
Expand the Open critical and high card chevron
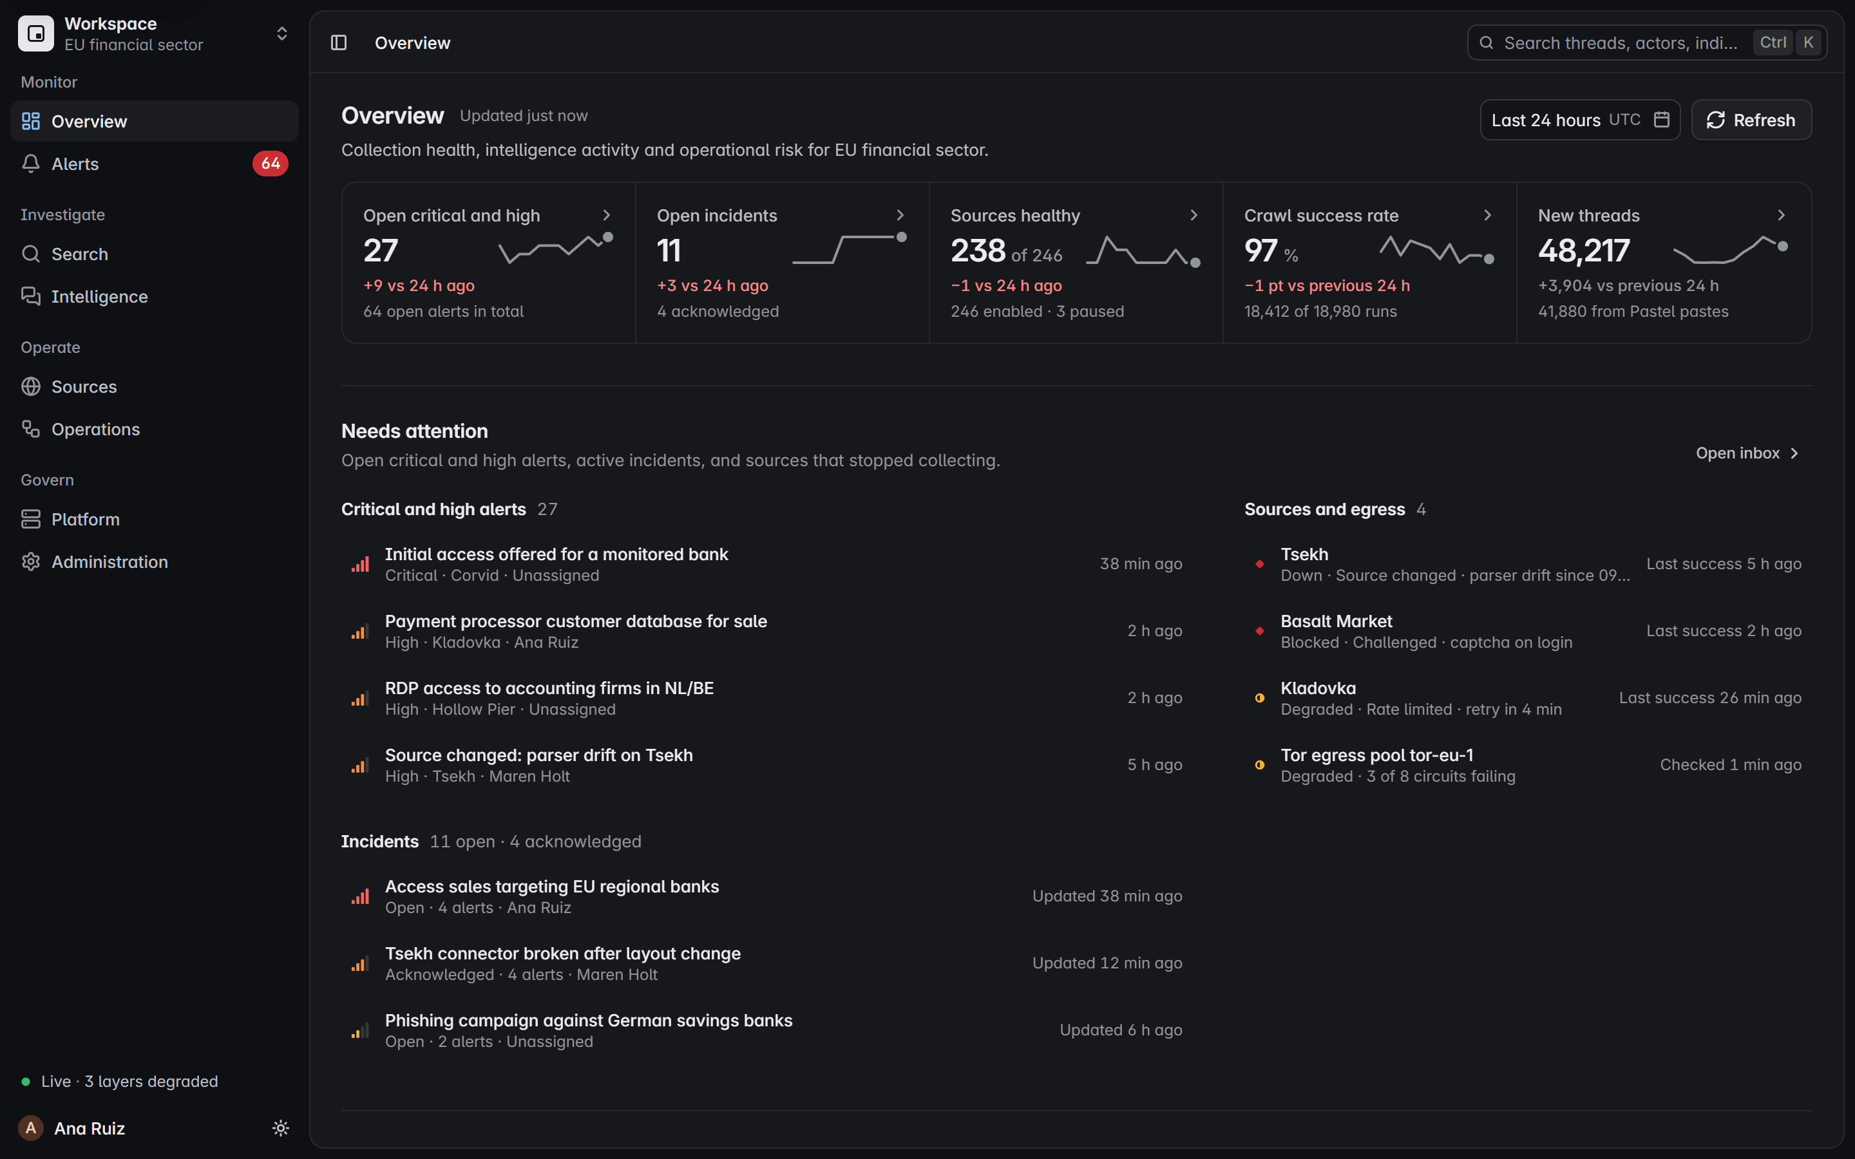(x=606, y=216)
